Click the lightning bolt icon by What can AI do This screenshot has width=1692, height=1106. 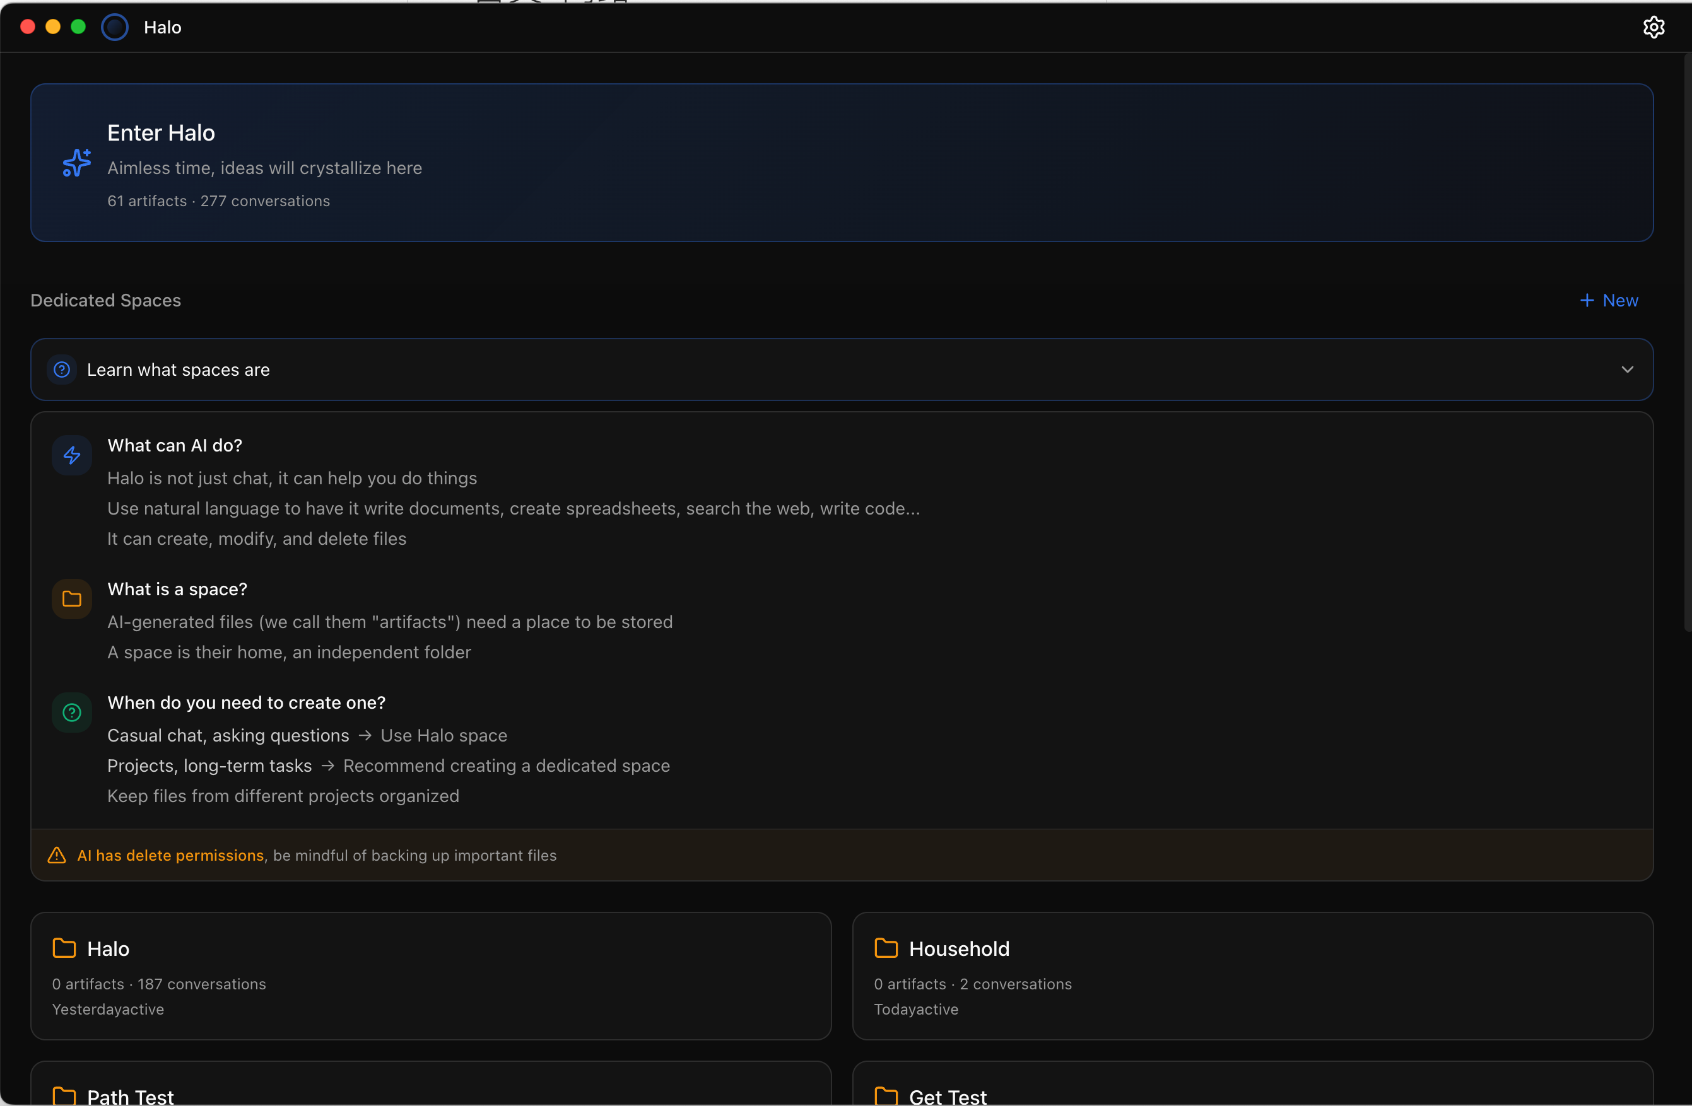[x=72, y=456]
